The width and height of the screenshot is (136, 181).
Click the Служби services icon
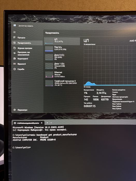(15, 69)
